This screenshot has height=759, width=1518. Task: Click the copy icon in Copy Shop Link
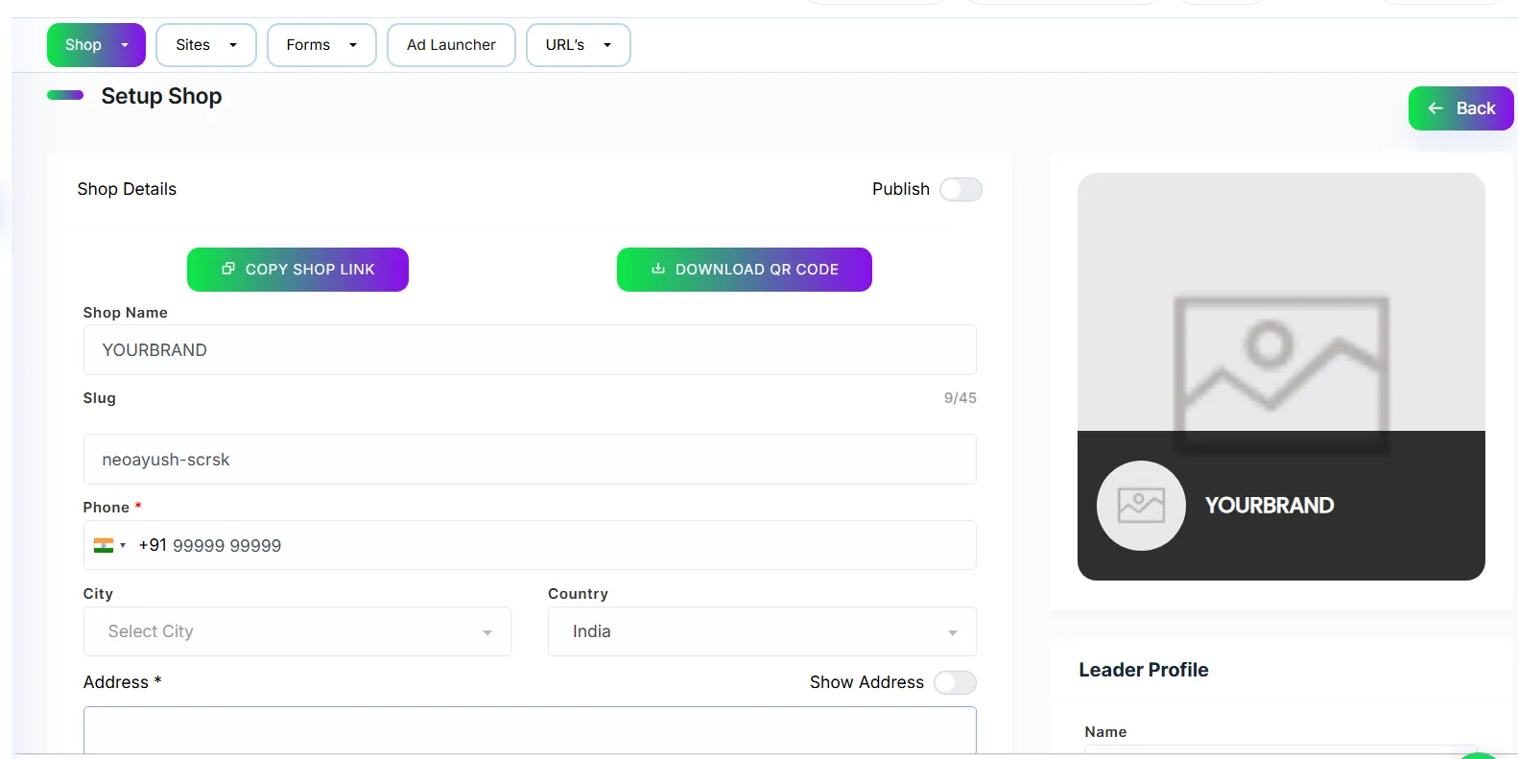point(228,269)
